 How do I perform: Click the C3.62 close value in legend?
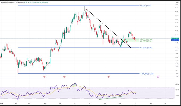click(37, 2)
